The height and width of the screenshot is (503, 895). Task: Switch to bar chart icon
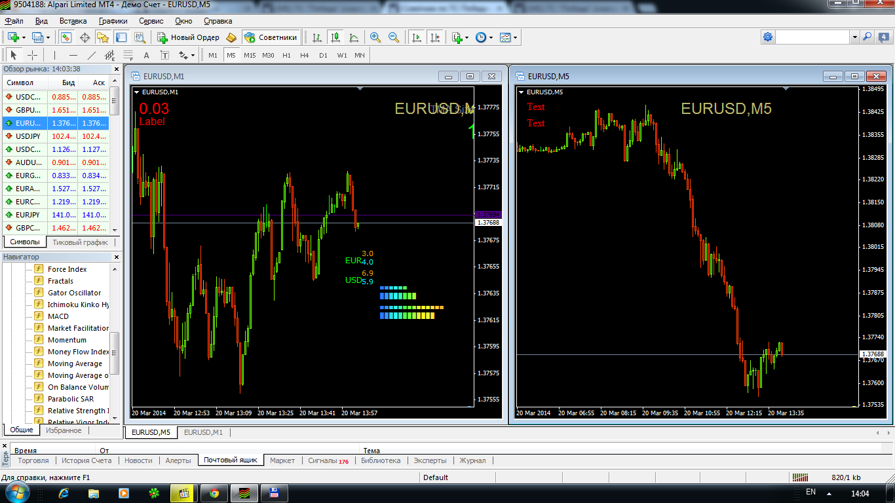click(x=316, y=37)
